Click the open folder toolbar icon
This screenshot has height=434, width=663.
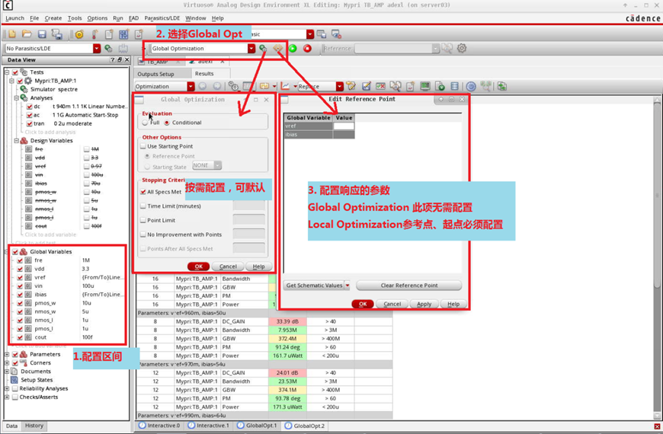(x=27, y=34)
